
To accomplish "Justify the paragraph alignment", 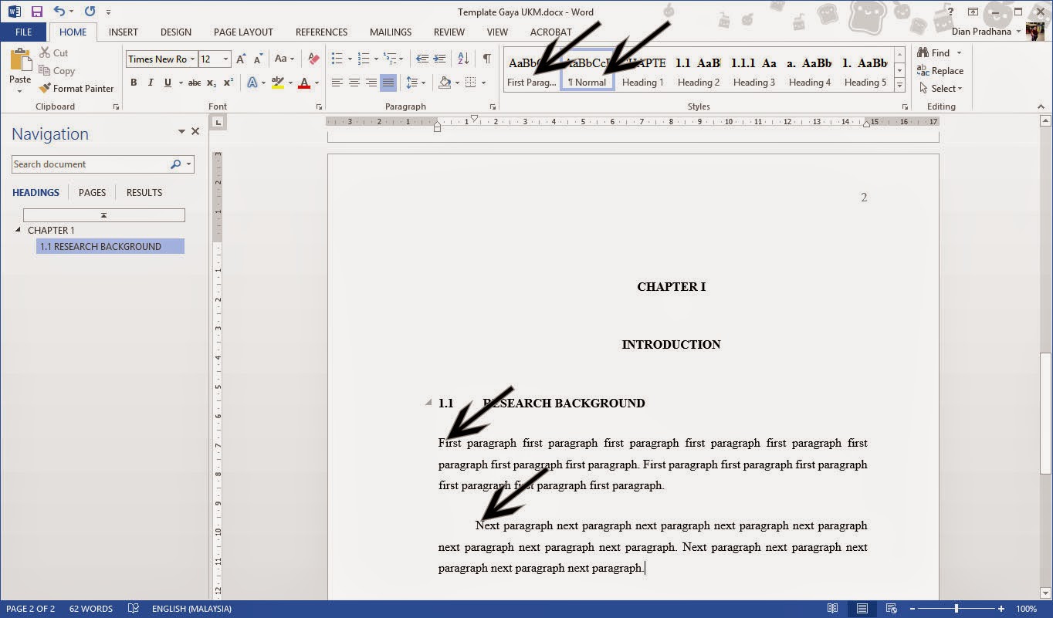I will tap(388, 83).
